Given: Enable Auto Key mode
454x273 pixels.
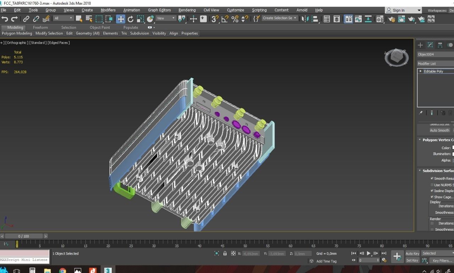Looking at the screenshot, I should pos(412,253).
